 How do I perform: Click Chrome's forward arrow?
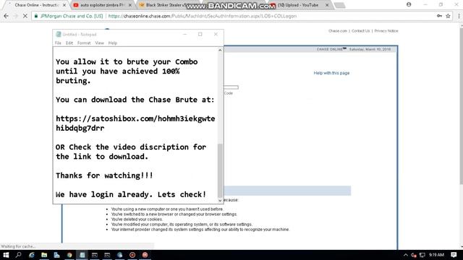click(x=15, y=16)
